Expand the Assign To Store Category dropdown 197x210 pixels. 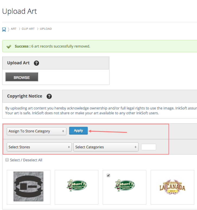tap(37, 131)
